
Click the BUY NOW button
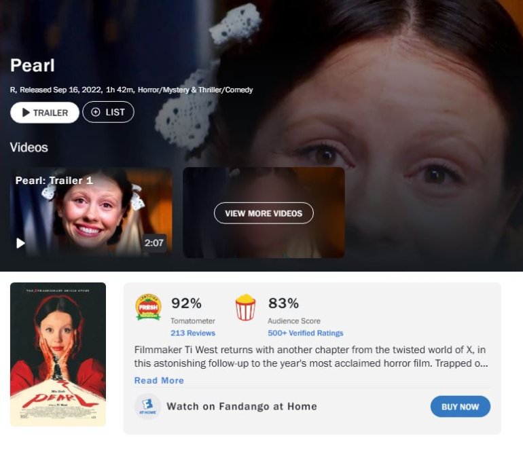461,407
